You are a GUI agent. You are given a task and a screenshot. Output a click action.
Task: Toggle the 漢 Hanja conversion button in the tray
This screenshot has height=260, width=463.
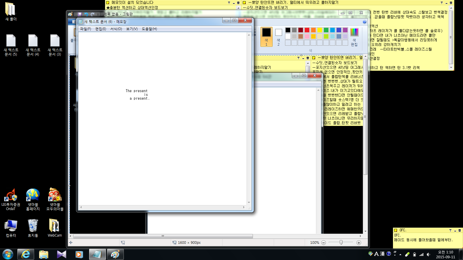click(x=382, y=254)
